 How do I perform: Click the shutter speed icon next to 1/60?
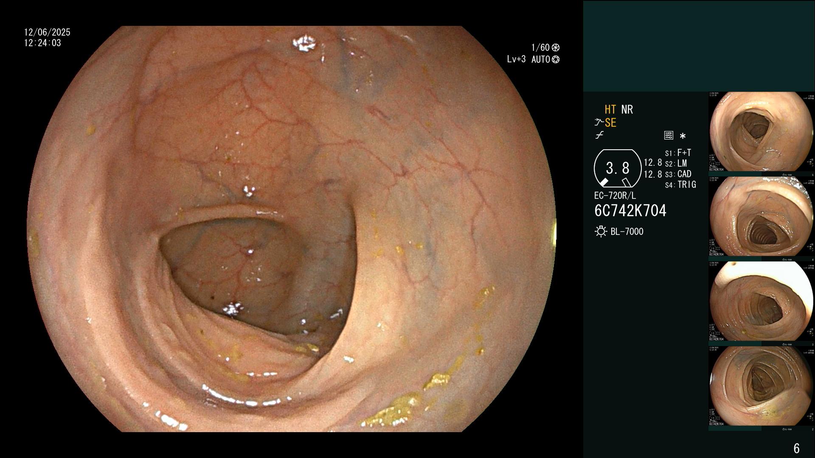[556, 47]
